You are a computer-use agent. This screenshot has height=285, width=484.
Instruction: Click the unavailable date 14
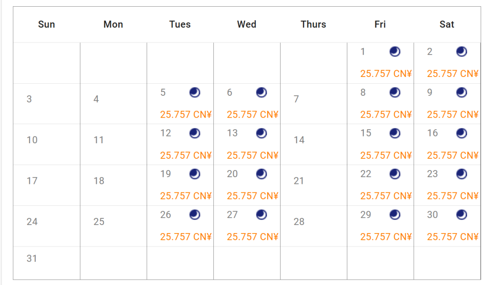click(x=299, y=140)
